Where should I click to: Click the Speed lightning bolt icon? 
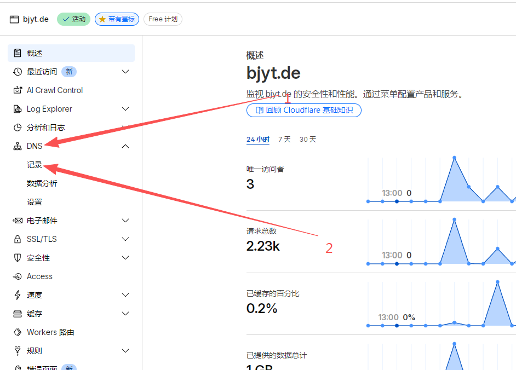click(x=18, y=295)
